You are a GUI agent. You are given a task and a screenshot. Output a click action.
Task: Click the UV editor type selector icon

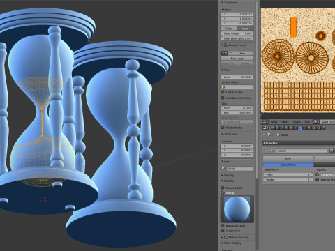(265, 122)
